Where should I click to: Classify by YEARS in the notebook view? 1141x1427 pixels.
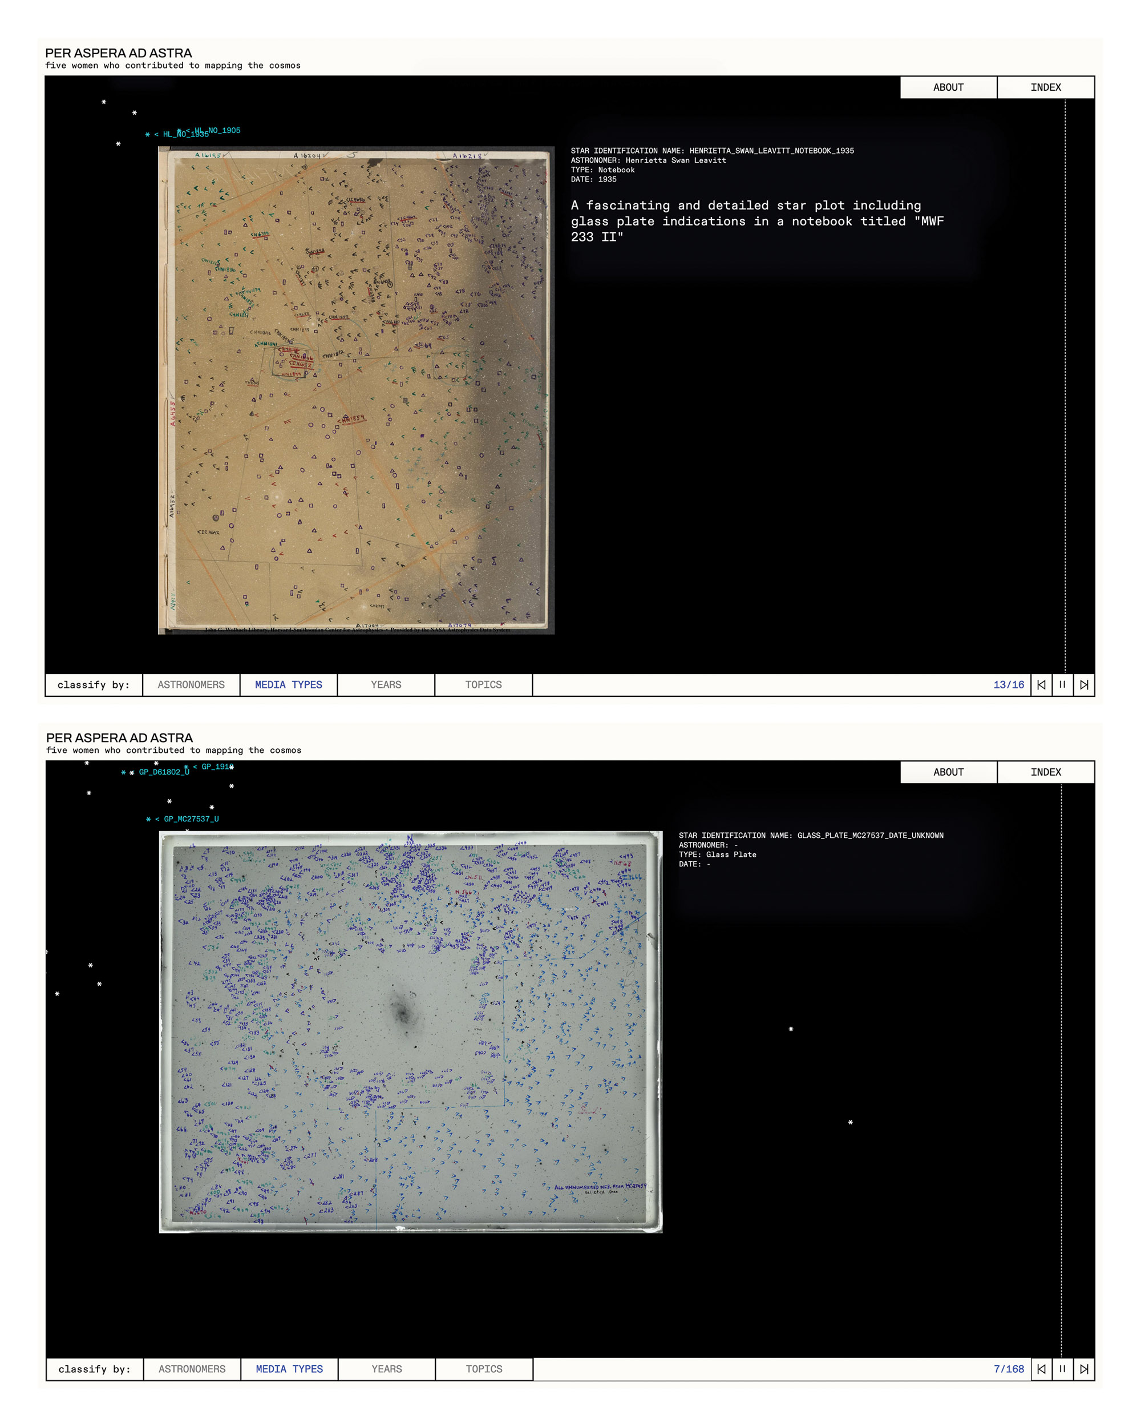[386, 684]
